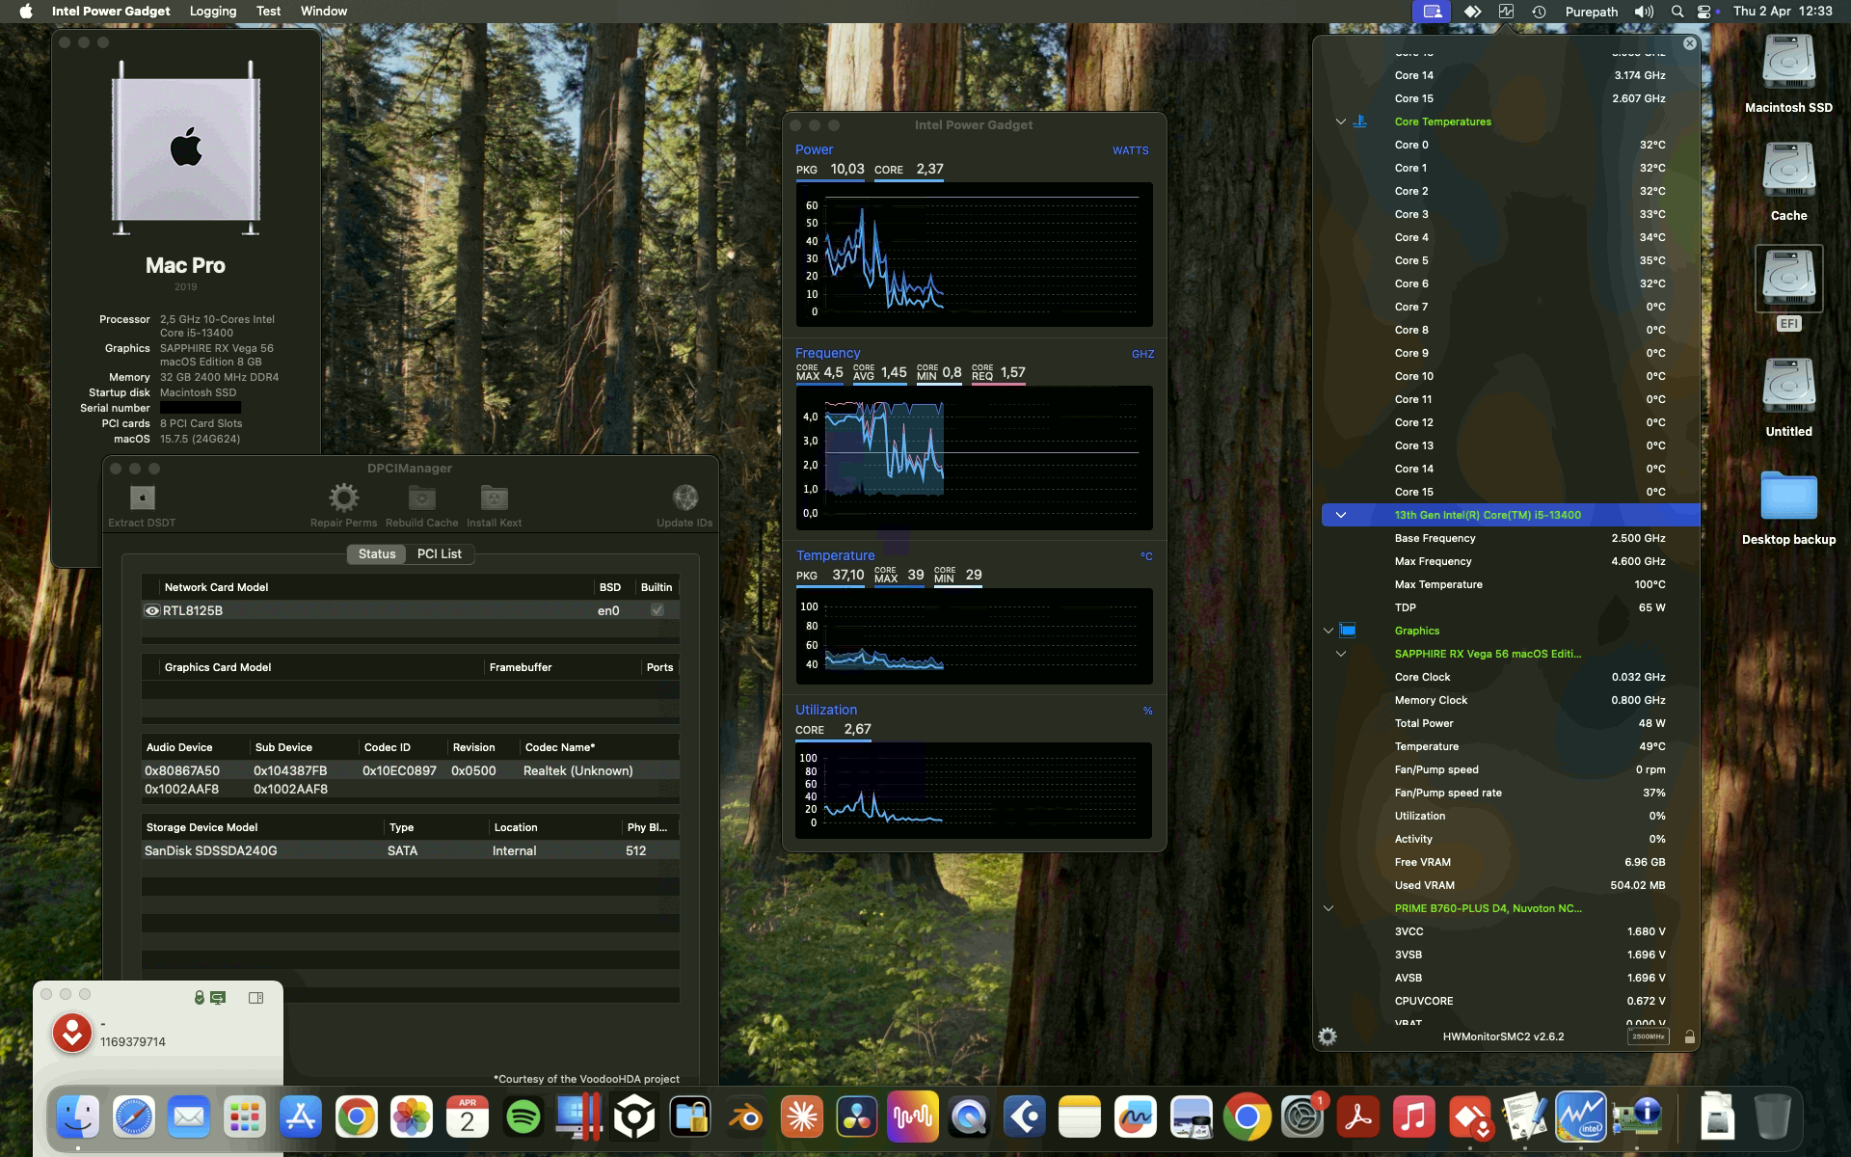The width and height of the screenshot is (1851, 1157).
Task: Select Core 5 temperature 35°C row
Action: click(x=1510, y=260)
